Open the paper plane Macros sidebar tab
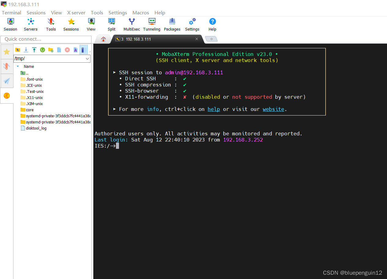387x279 pixels. click(7, 81)
